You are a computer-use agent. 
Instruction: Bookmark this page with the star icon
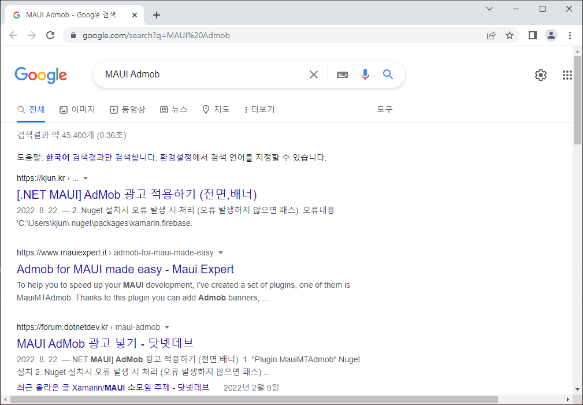pos(509,35)
